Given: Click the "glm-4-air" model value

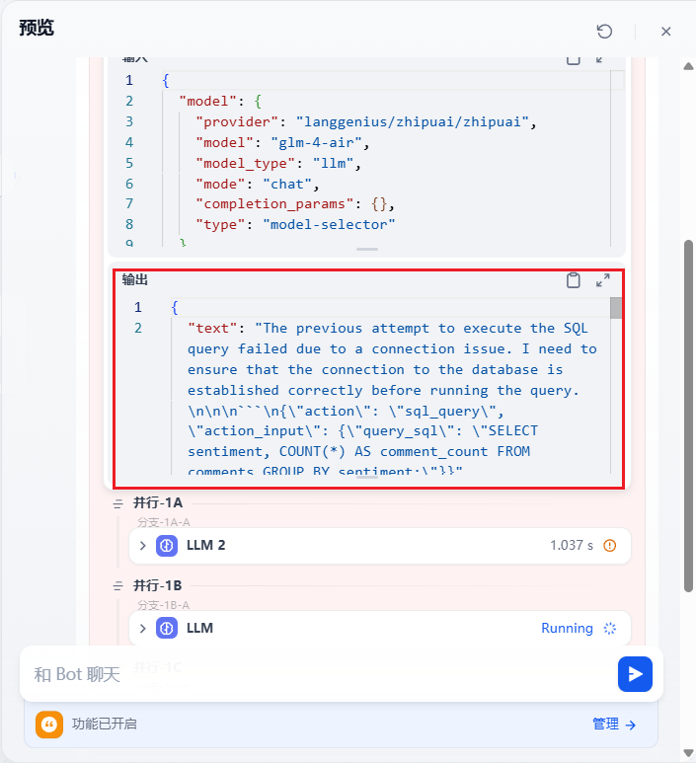Looking at the screenshot, I should [x=317, y=142].
